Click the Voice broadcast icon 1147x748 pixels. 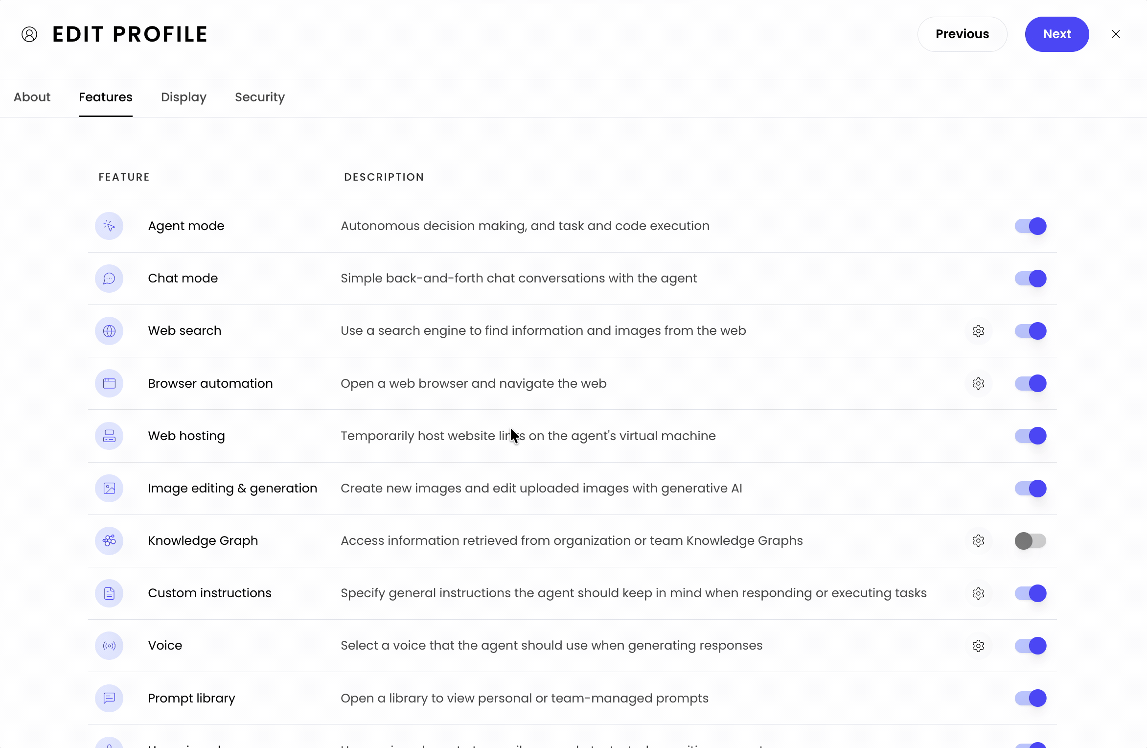pyautogui.click(x=109, y=646)
